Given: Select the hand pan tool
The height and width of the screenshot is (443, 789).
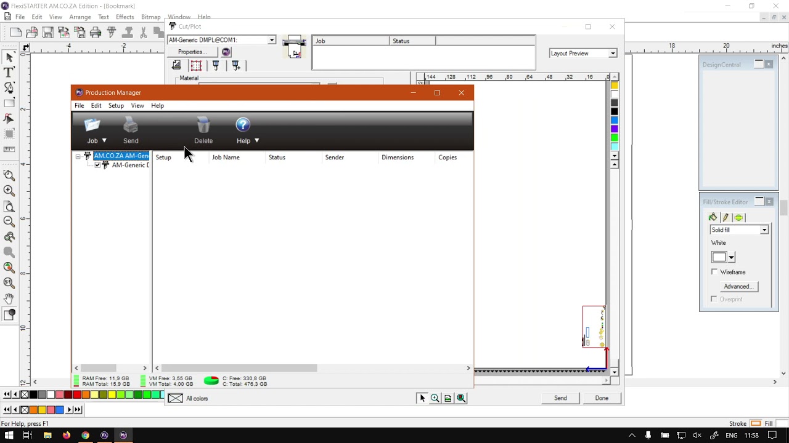Looking at the screenshot, I should tap(9, 298).
